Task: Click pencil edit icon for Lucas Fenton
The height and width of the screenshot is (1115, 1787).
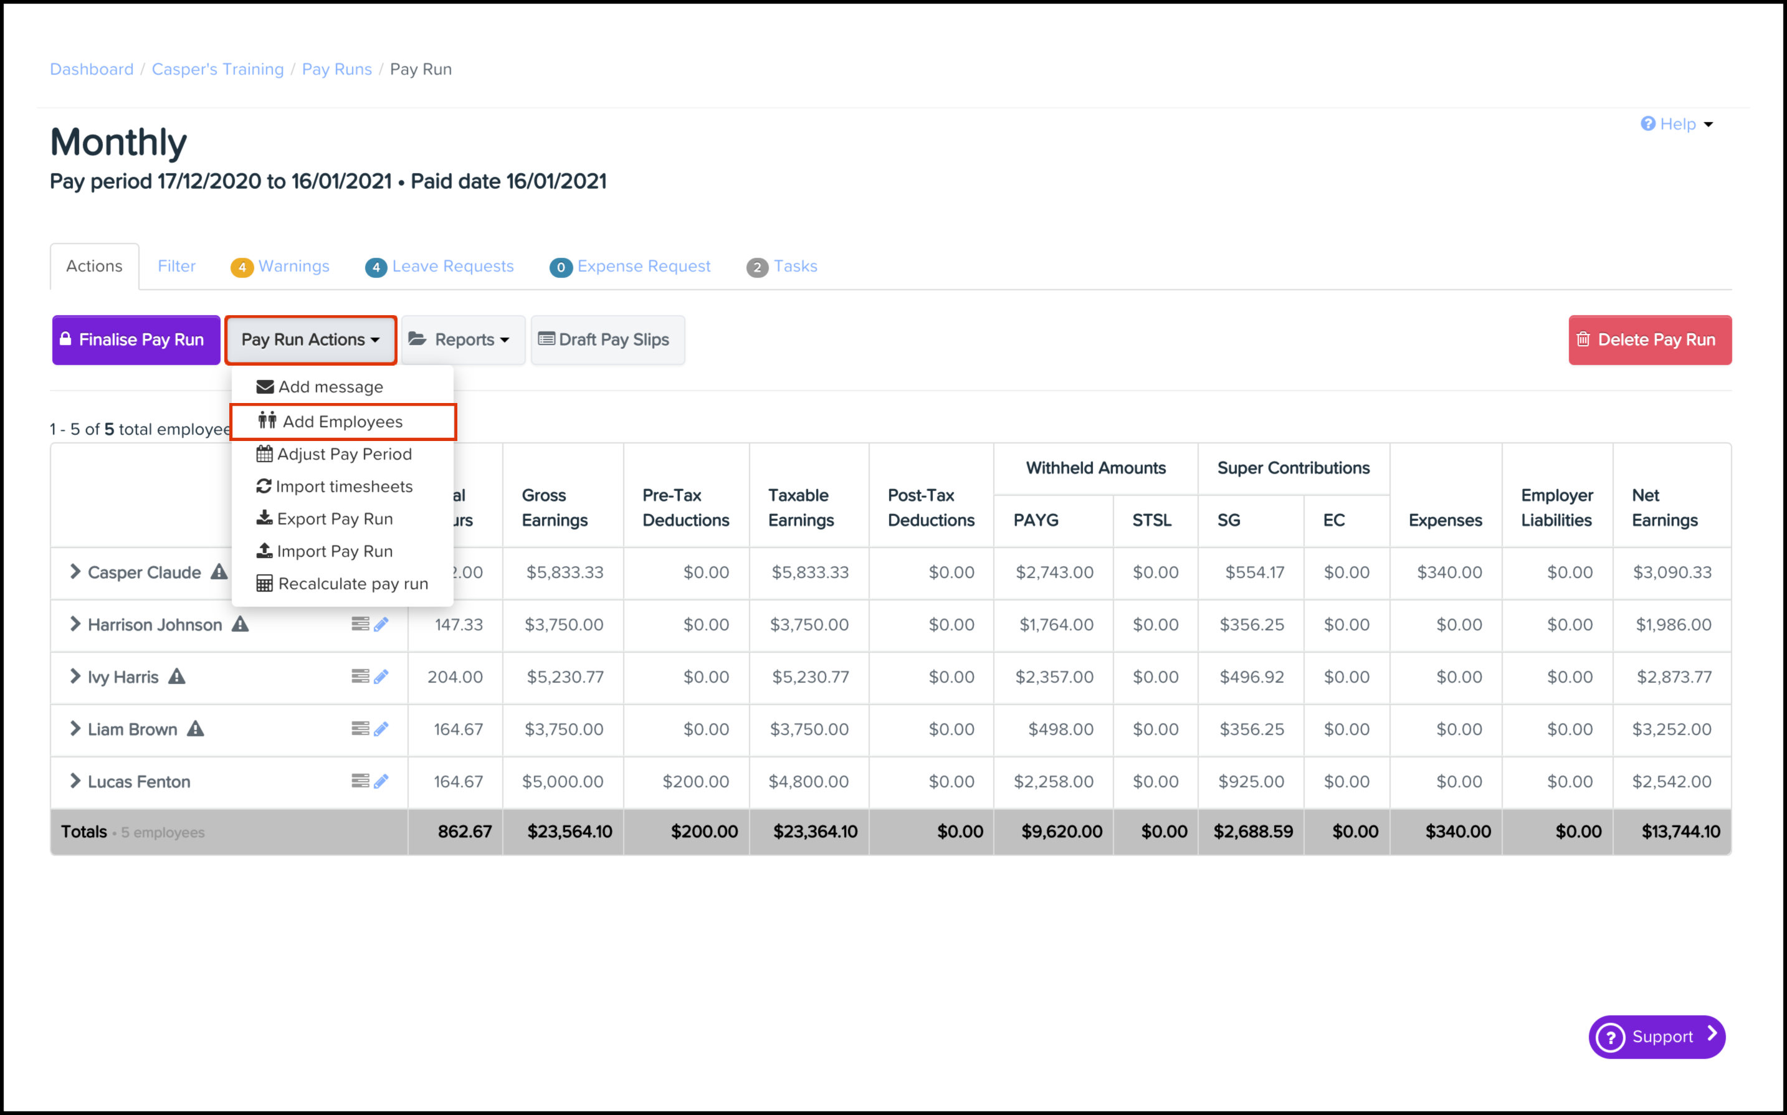Action: point(381,781)
